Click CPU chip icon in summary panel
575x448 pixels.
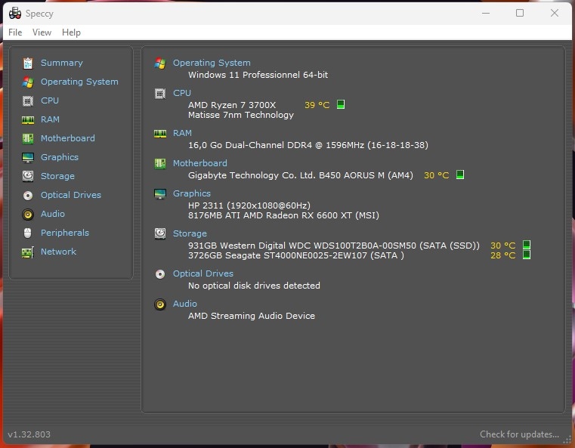click(x=160, y=94)
